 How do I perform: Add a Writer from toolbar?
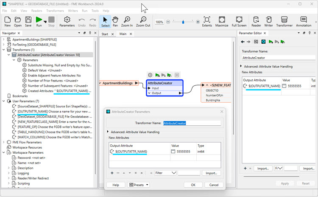pyautogui.click(x=268, y=22)
